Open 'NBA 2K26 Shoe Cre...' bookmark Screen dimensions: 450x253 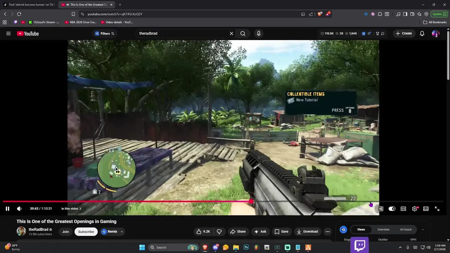point(81,22)
